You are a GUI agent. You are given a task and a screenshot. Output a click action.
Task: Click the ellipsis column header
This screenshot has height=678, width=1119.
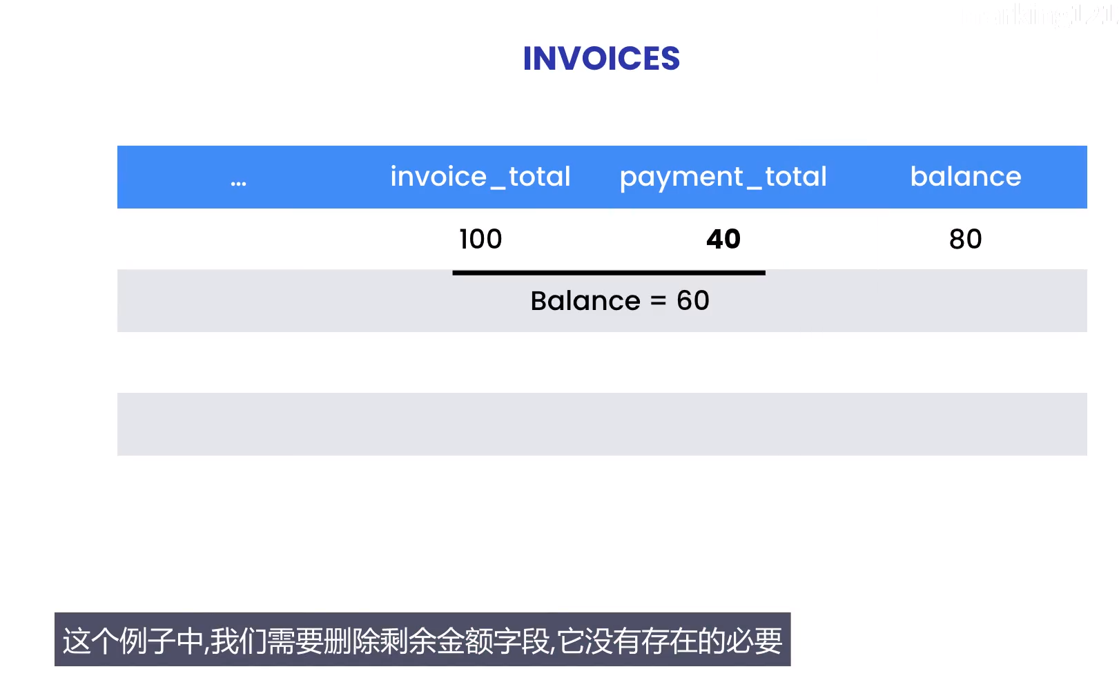click(238, 181)
